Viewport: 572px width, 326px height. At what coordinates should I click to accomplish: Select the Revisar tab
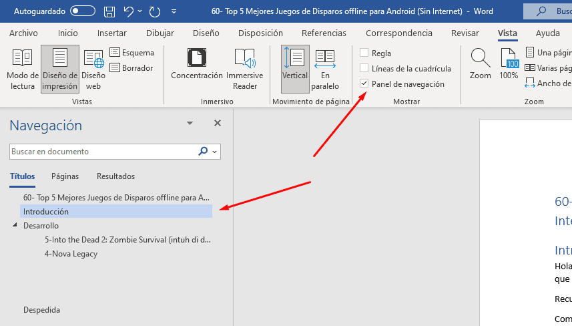[465, 33]
